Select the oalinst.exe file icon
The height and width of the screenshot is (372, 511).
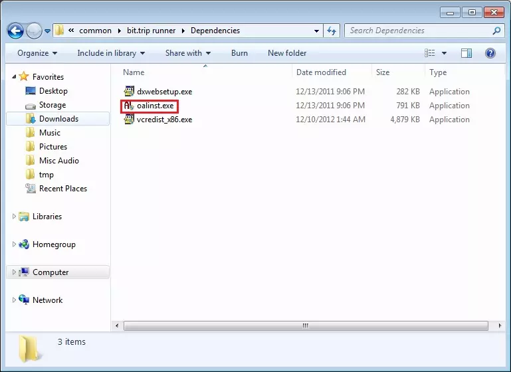129,106
